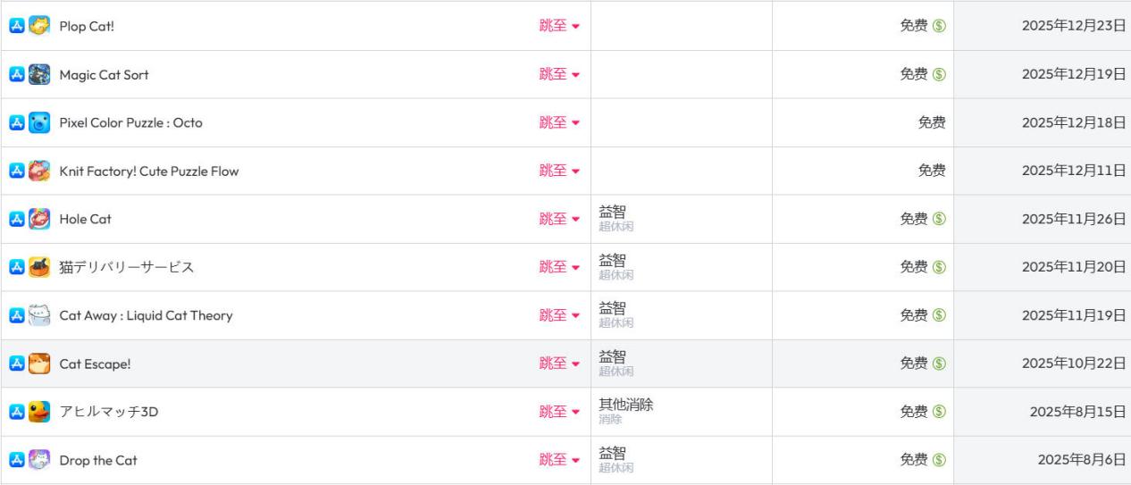Click the Hole Cat app icon
The height and width of the screenshot is (485, 1131).
coord(39,219)
